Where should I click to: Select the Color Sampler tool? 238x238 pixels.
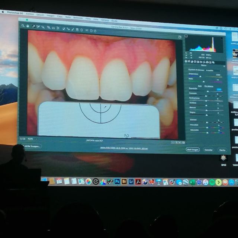click(x=38, y=27)
